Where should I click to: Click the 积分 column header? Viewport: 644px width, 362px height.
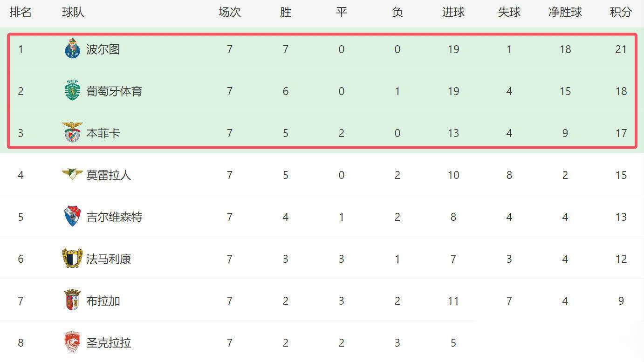point(621,12)
